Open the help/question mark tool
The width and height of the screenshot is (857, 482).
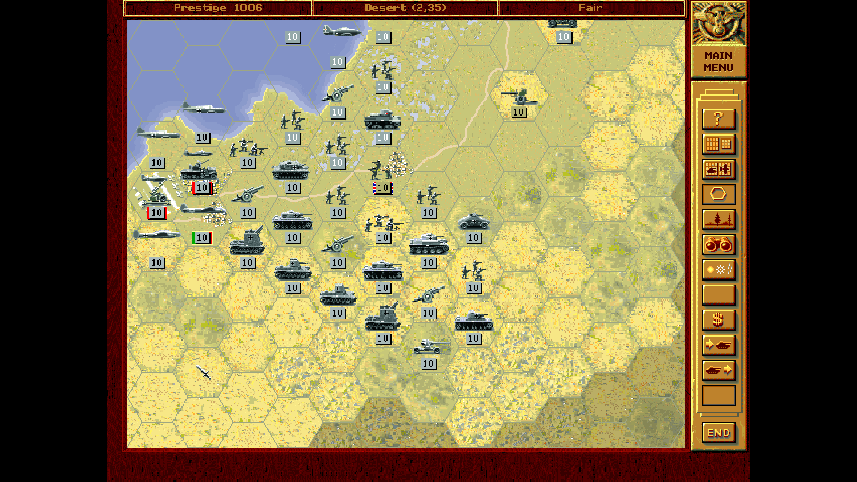[x=718, y=119]
